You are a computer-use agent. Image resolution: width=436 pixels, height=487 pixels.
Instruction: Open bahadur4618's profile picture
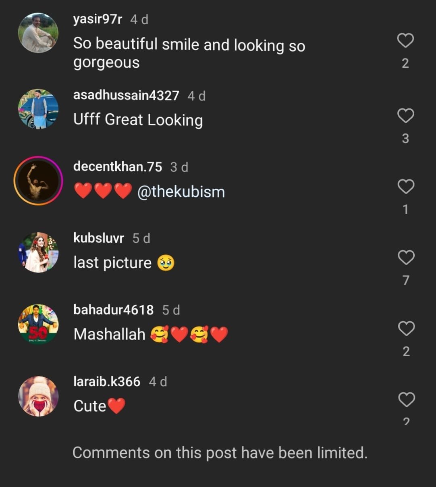coord(38,324)
